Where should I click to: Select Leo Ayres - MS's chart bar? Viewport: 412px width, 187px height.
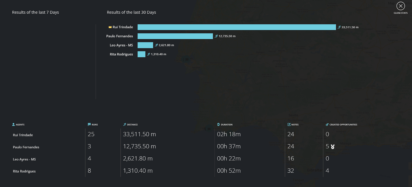click(145, 45)
